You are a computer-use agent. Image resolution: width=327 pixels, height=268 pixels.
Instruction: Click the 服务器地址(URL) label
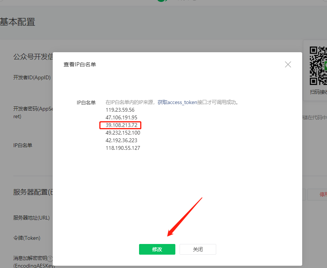pyautogui.click(x=31, y=218)
